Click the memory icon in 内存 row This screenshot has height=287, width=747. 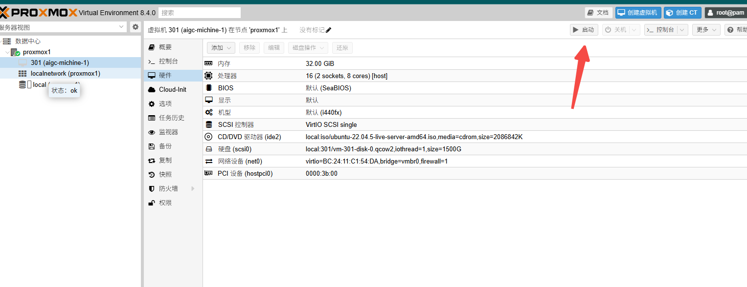click(x=209, y=63)
